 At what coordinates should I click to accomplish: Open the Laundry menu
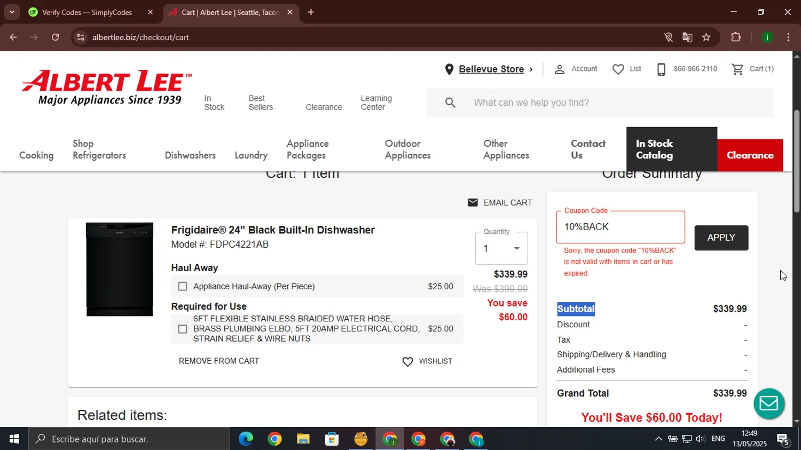click(251, 155)
